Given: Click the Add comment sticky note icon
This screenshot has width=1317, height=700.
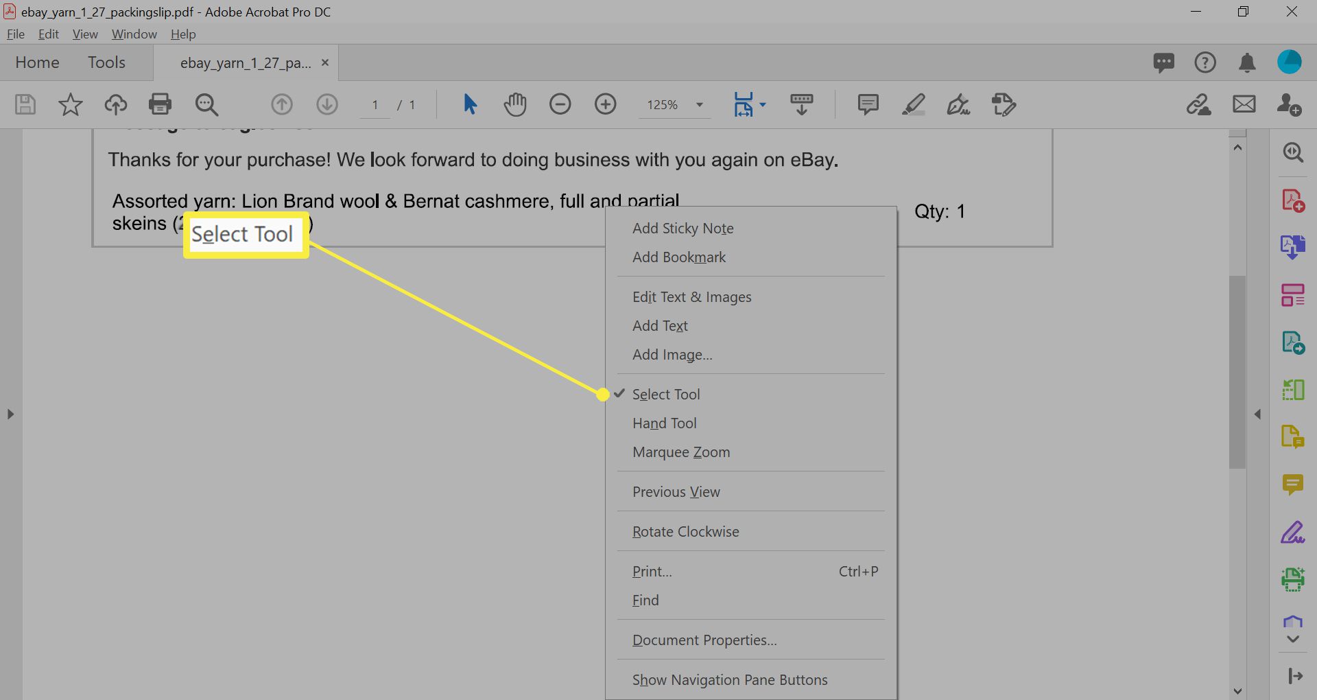Looking at the screenshot, I should (x=868, y=104).
